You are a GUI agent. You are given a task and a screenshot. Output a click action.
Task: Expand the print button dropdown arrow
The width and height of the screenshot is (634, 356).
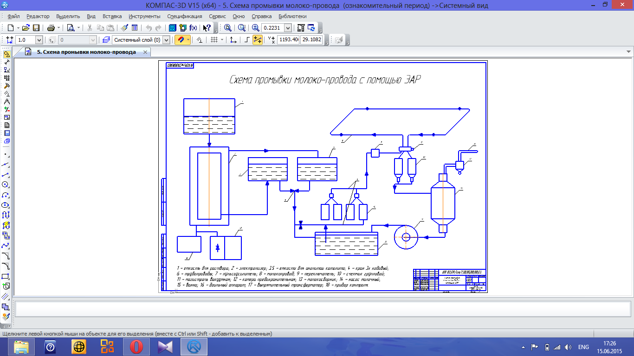point(58,28)
